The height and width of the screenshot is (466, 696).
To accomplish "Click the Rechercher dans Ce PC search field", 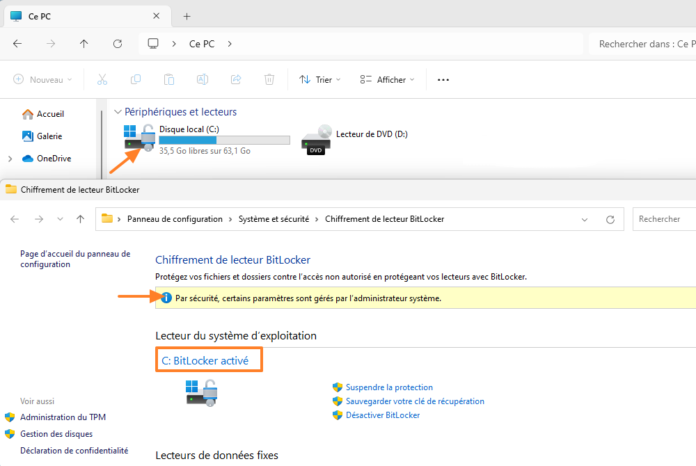I will [x=644, y=44].
